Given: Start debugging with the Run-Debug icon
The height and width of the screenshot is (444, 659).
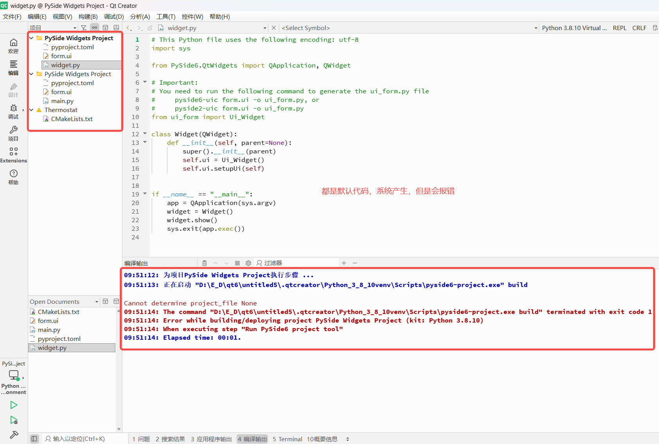Looking at the screenshot, I should (x=14, y=420).
